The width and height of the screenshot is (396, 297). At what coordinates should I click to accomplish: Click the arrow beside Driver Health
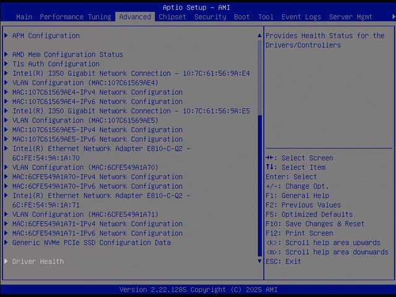(6, 261)
